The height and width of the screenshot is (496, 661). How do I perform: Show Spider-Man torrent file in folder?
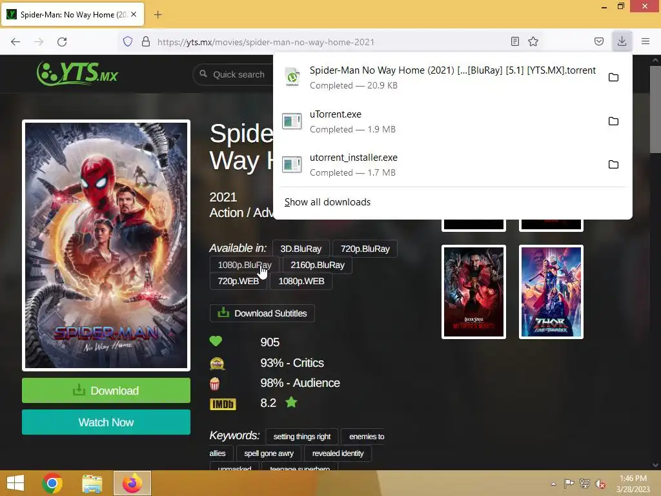tap(613, 77)
